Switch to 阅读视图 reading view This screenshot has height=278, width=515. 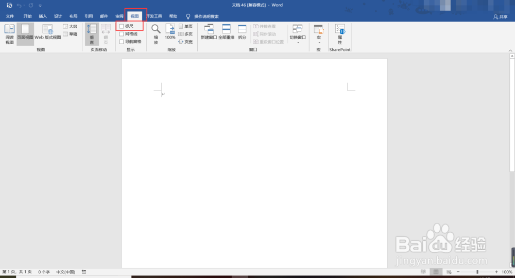click(9, 34)
